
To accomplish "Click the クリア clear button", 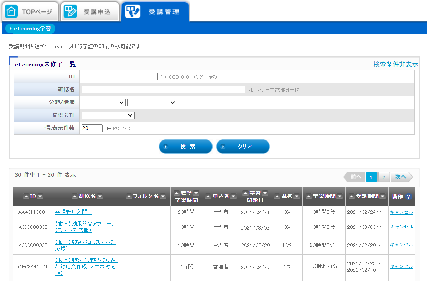I will coord(243,147).
